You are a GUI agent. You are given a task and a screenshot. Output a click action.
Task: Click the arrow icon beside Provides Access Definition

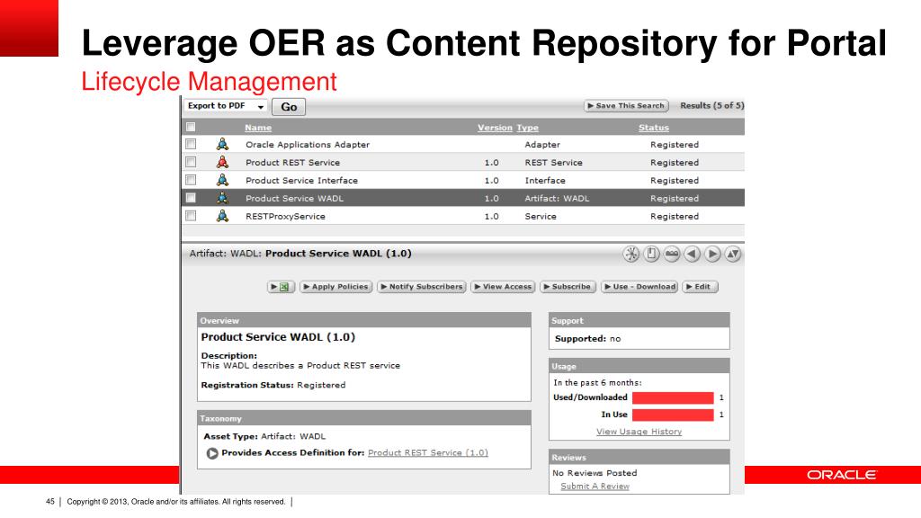(x=212, y=453)
